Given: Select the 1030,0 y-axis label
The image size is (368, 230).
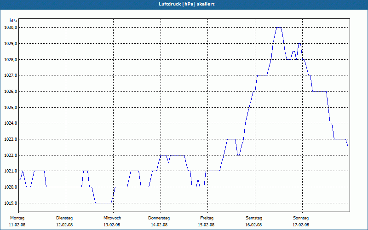Looking at the screenshot, I should pos(11,28).
